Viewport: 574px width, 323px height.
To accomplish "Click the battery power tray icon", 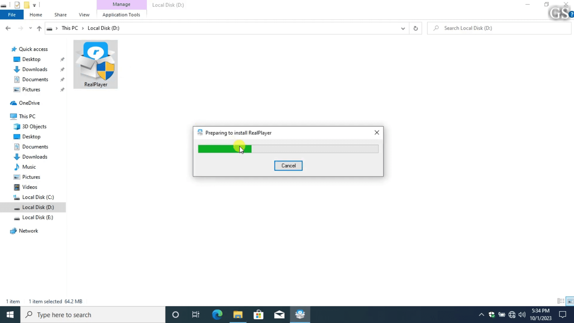I will 502,315.
